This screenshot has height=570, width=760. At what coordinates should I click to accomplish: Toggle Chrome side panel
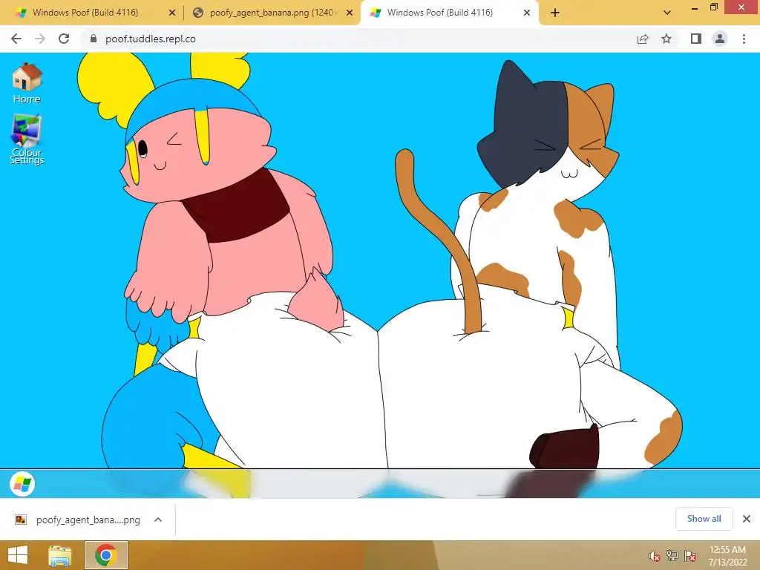696,39
